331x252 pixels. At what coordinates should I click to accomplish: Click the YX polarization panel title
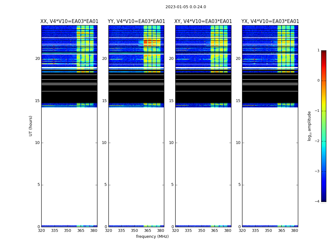(270, 21)
